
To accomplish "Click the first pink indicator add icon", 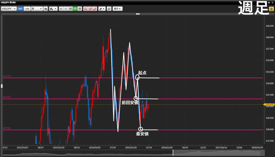I will point(85,9).
